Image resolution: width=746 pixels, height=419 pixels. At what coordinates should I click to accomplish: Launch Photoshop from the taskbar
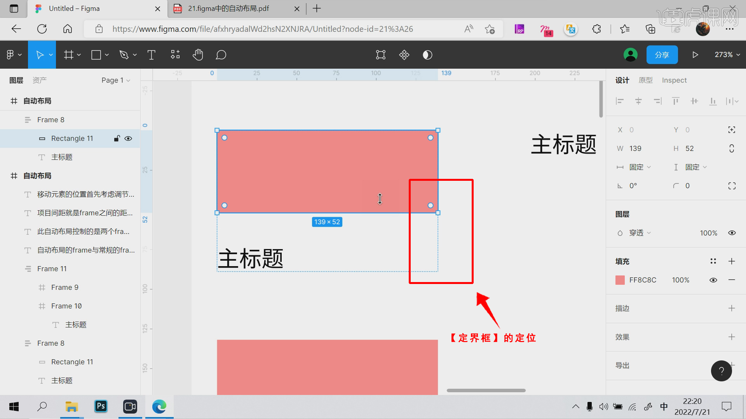click(101, 407)
